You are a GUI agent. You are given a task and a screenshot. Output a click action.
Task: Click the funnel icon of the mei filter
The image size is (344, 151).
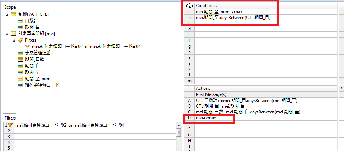coord(27,47)
